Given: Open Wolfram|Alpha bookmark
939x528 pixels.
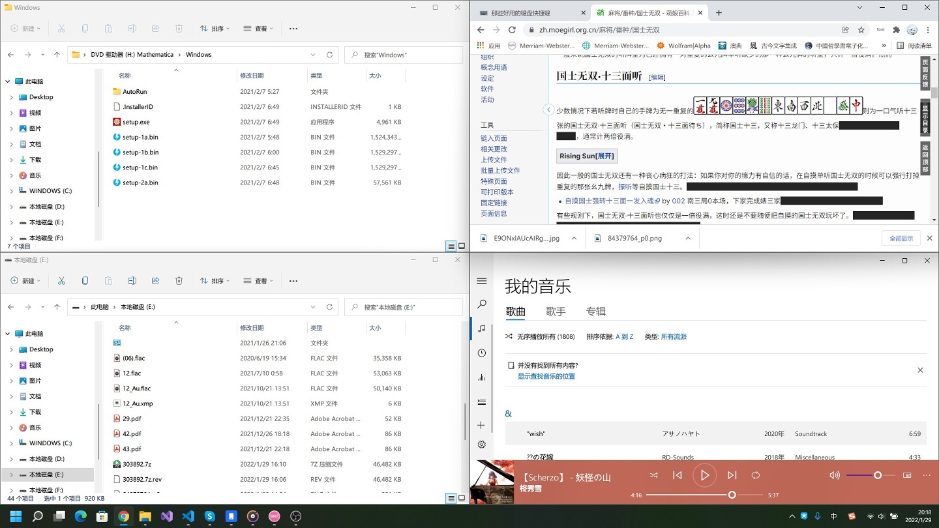Looking at the screenshot, I should pyautogui.click(x=683, y=46).
